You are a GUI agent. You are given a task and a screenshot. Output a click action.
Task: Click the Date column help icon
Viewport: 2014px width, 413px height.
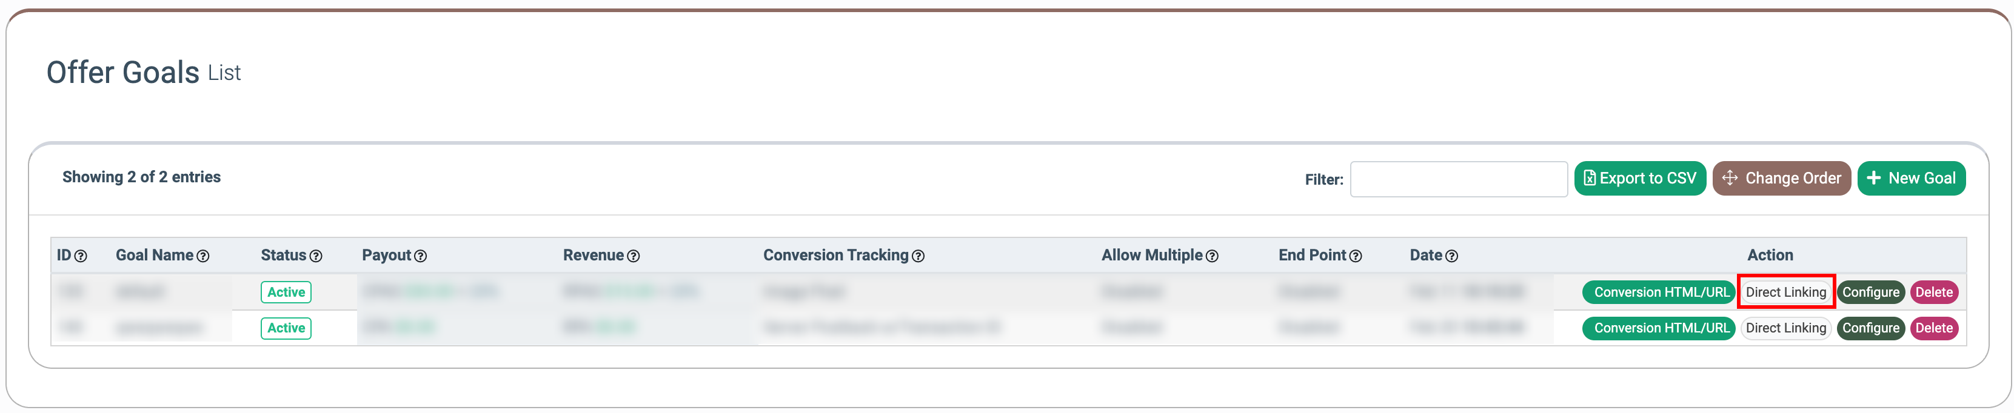pos(1452,256)
